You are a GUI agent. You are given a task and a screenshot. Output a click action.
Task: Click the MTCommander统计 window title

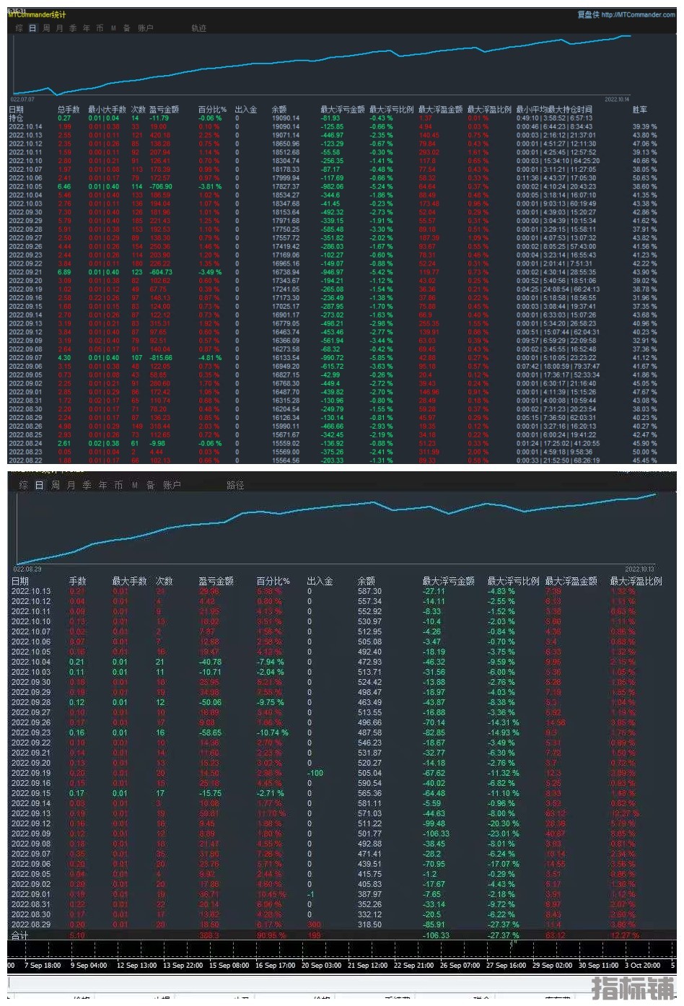37,14
